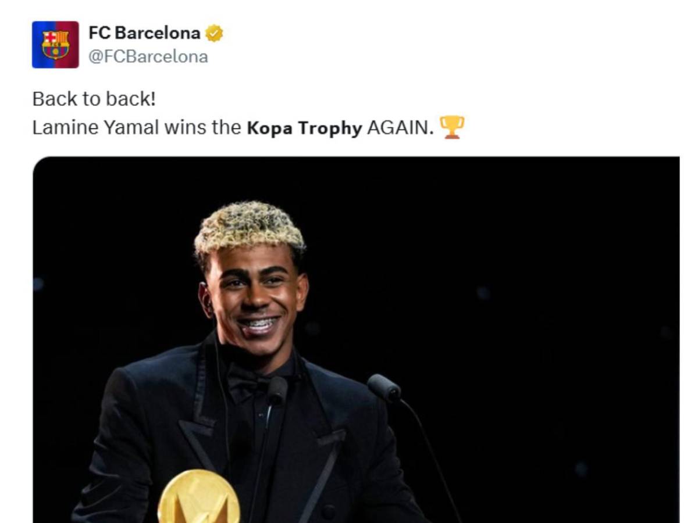Click the blond curly hair in photo
This screenshot has height=523, width=698.
[248, 227]
